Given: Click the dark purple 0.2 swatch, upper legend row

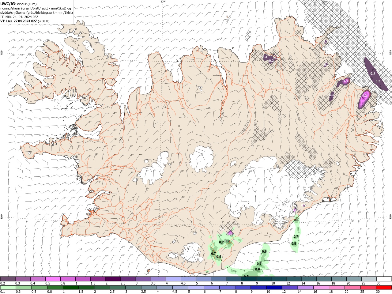Looking at the screenshot, I should [8, 279].
